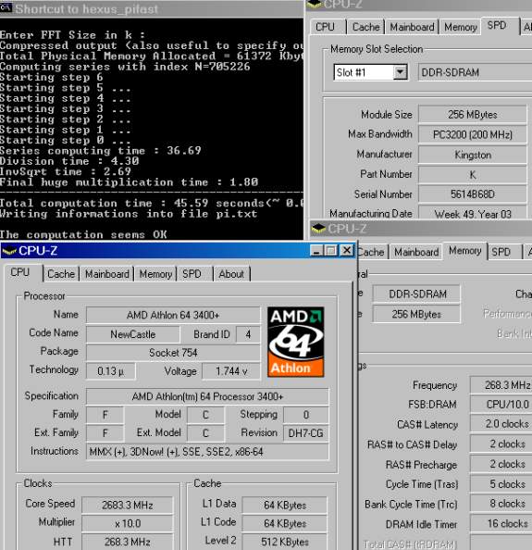Image resolution: width=532 pixels, height=550 pixels.
Task: Click the Part Number 'K' field
Action: click(x=473, y=175)
